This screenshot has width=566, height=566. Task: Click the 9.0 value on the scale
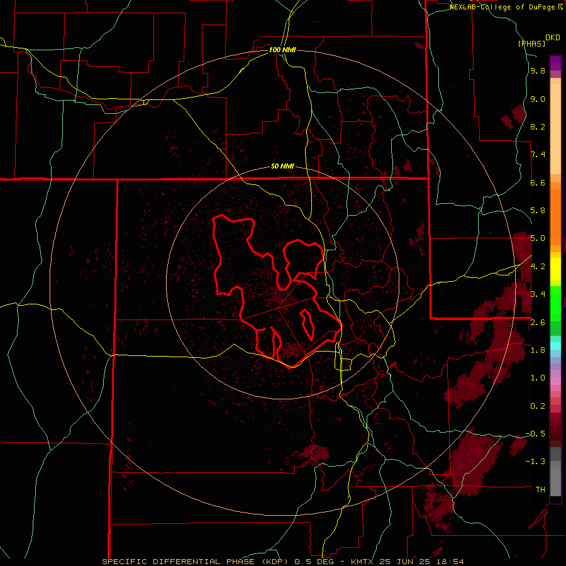[538, 99]
